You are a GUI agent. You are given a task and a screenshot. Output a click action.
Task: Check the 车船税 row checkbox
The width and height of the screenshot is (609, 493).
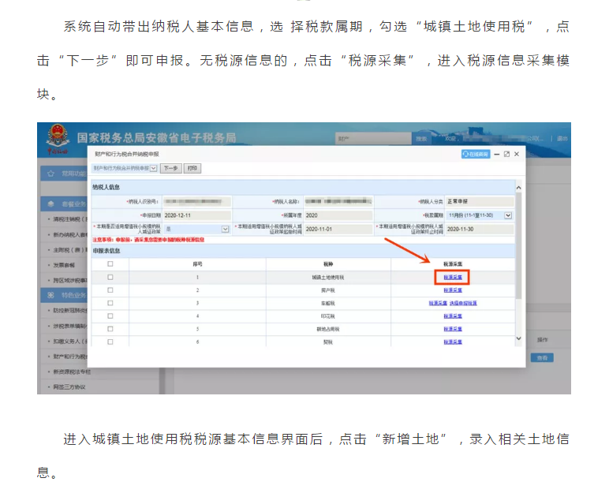[x=110, y=303]
